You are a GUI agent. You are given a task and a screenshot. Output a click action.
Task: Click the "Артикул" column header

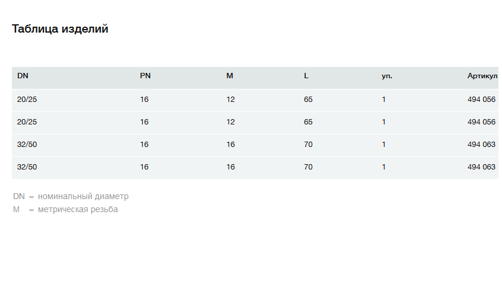tap(482, 76)
